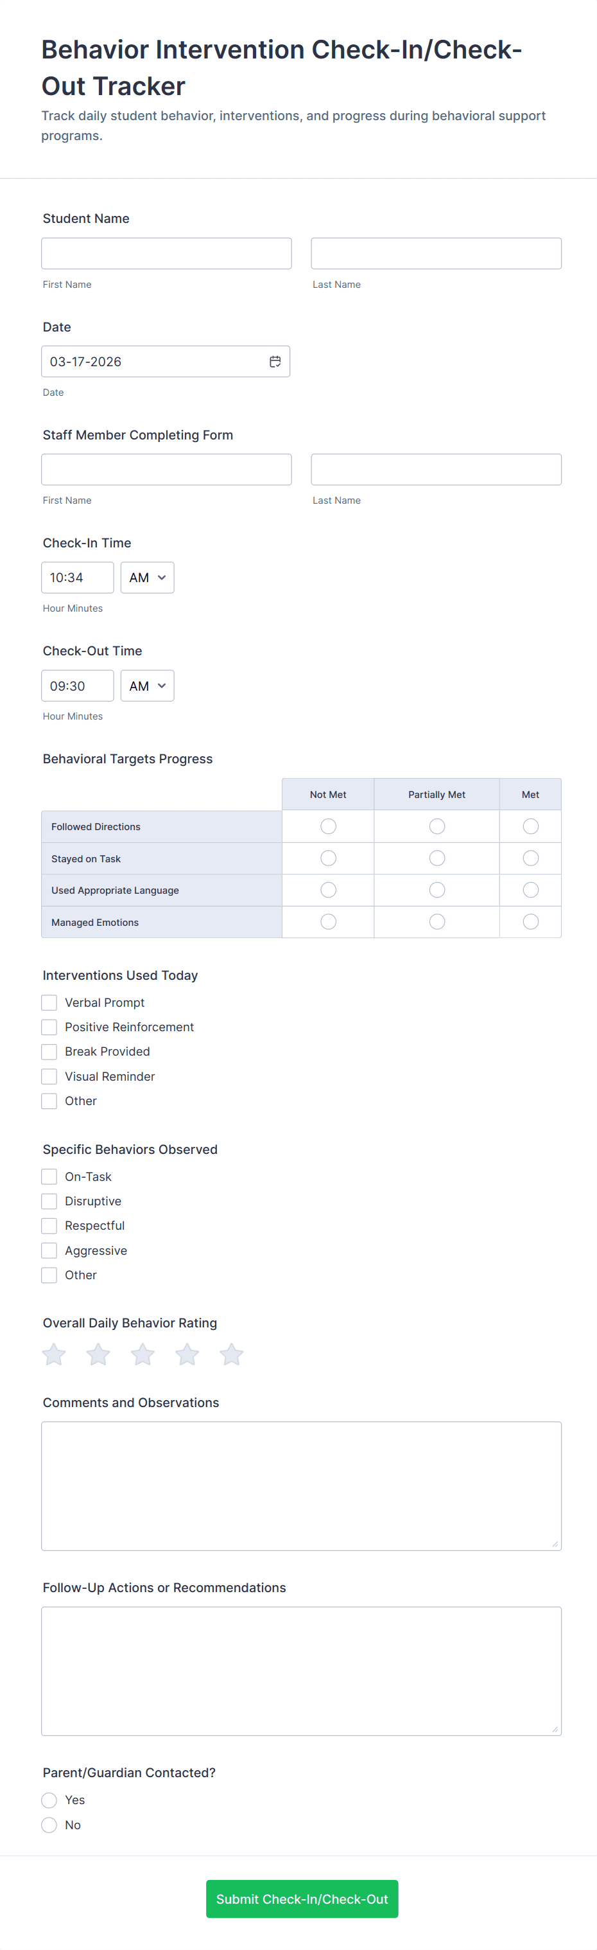Expand the Check-Out Time AM/PM dropdown
The image size is (597, 1950).
[148, 686]
